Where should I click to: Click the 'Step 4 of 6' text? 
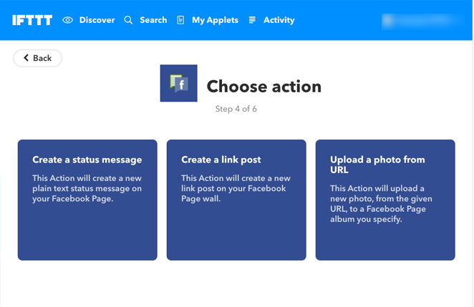pos(236,109)
